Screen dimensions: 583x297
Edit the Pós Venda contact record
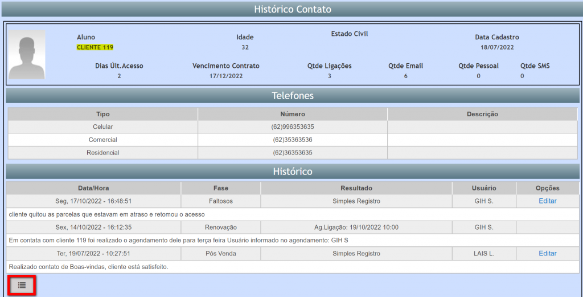547,253
